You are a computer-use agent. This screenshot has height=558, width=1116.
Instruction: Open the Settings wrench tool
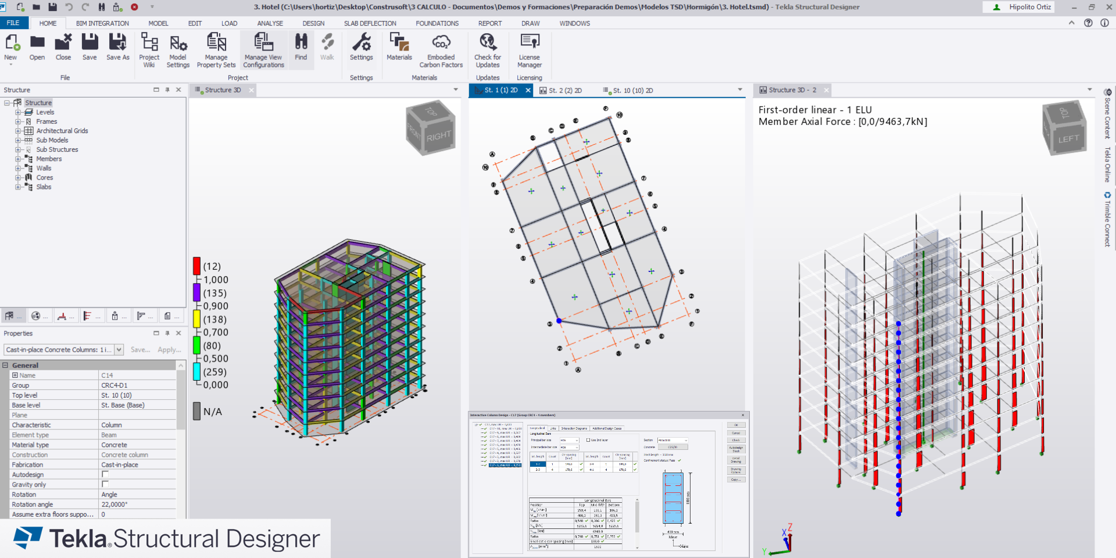[361, 48]
